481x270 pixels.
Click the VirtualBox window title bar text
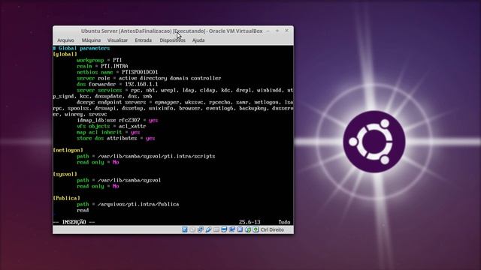click(172, 31)
